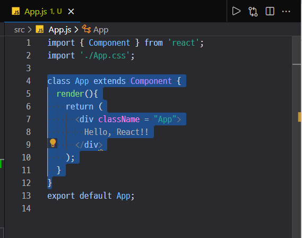Click the return keyword on line 6
This screenshot has height=238, width=302.
[80, 107]
